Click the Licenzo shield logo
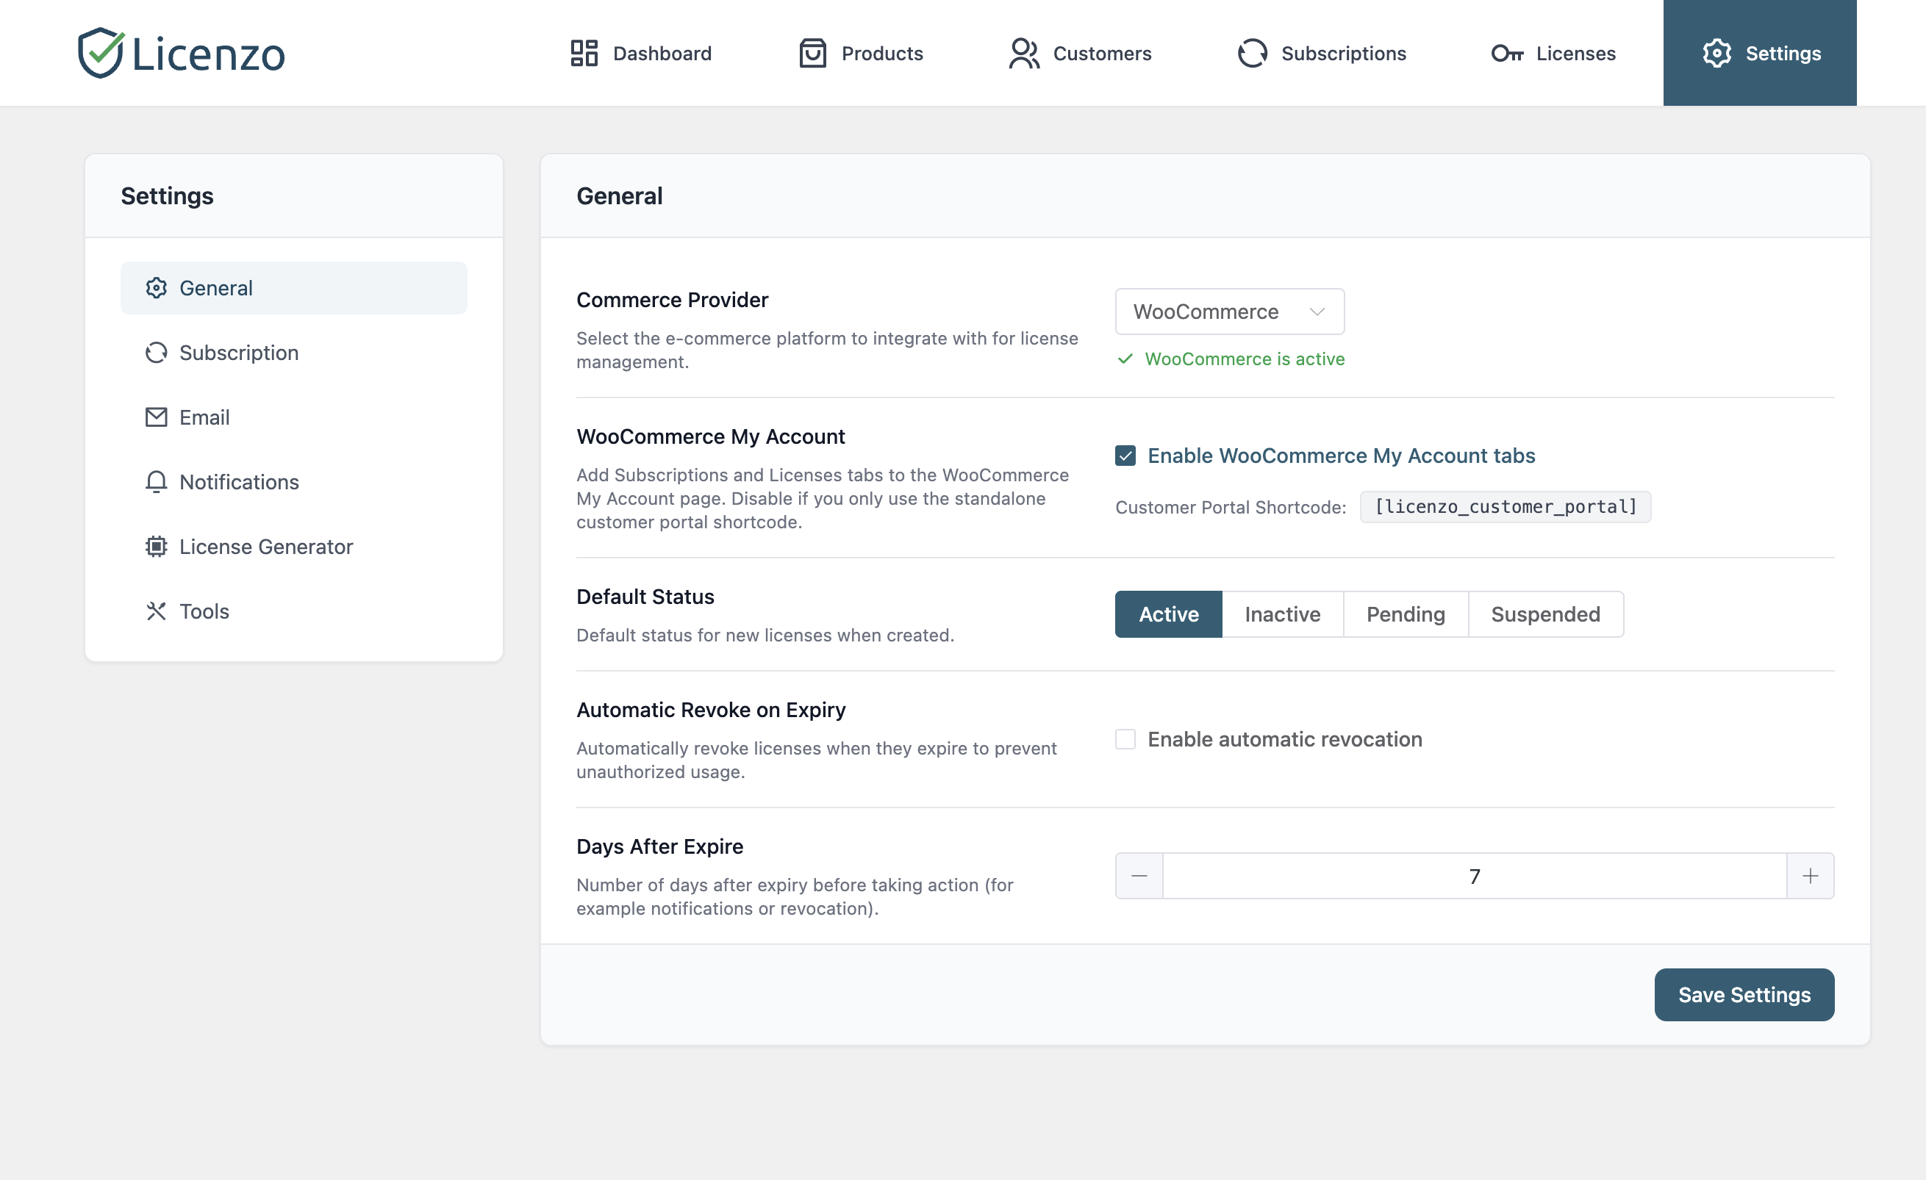Image resolution: width=1926 pixels, height=1180 pixels. (101, 52)
